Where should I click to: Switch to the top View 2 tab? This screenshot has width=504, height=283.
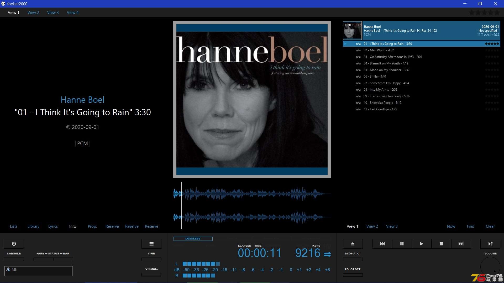33,12
